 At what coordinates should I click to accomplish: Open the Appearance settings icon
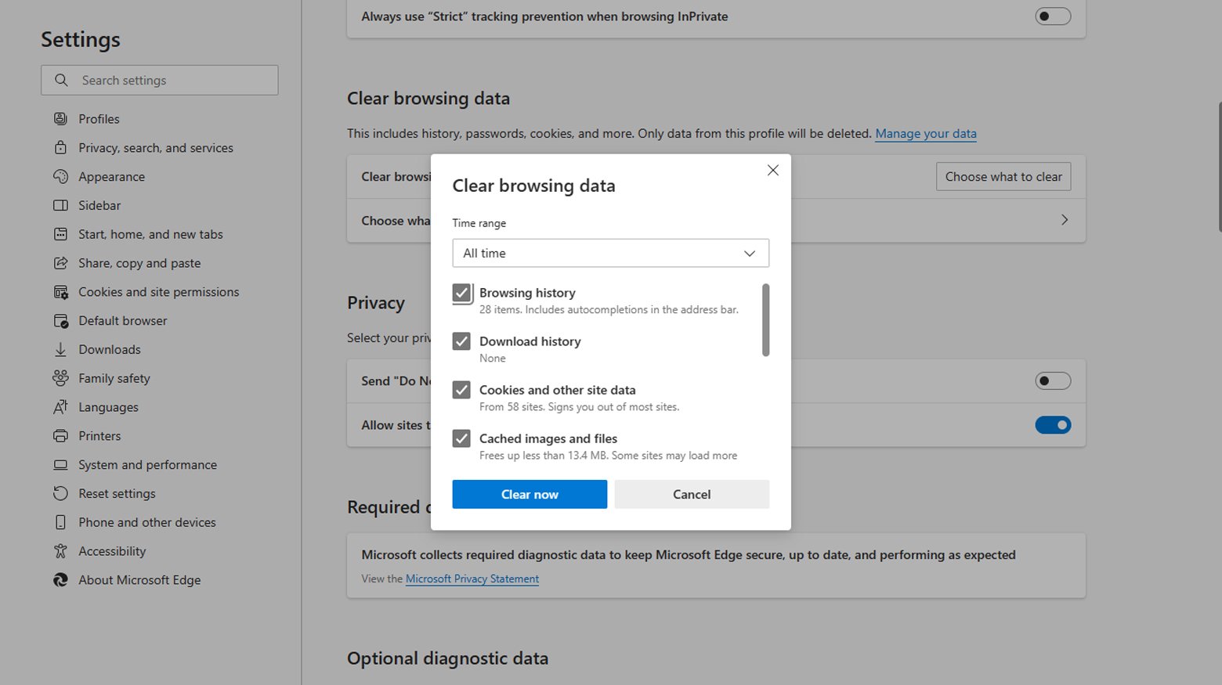click(60, 176)
